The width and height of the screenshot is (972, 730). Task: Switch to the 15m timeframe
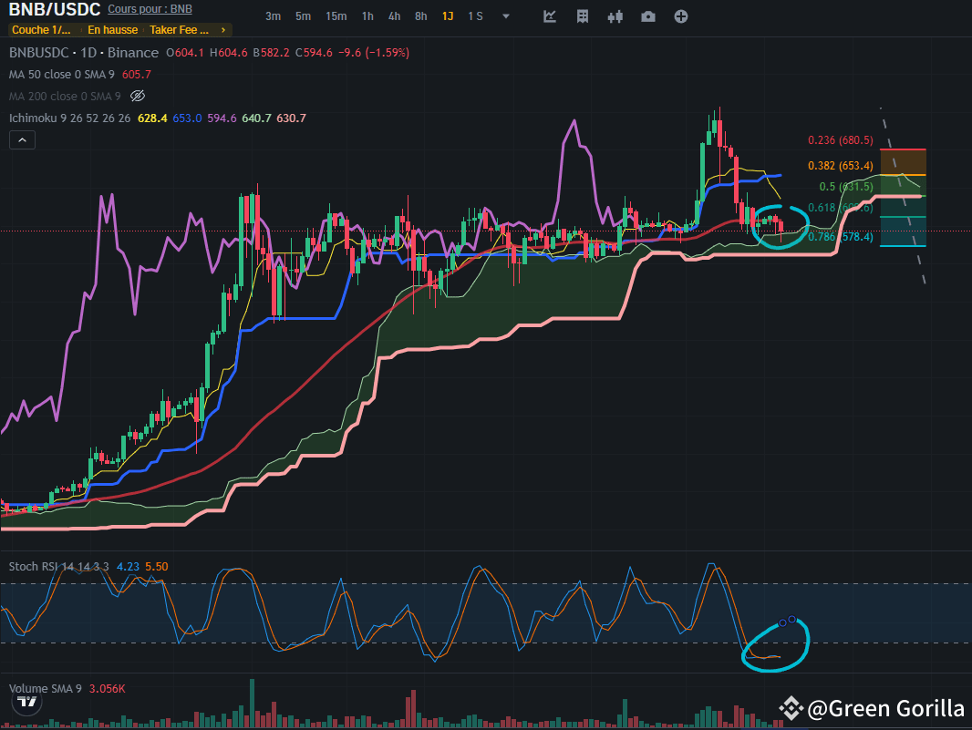[336, 16]
